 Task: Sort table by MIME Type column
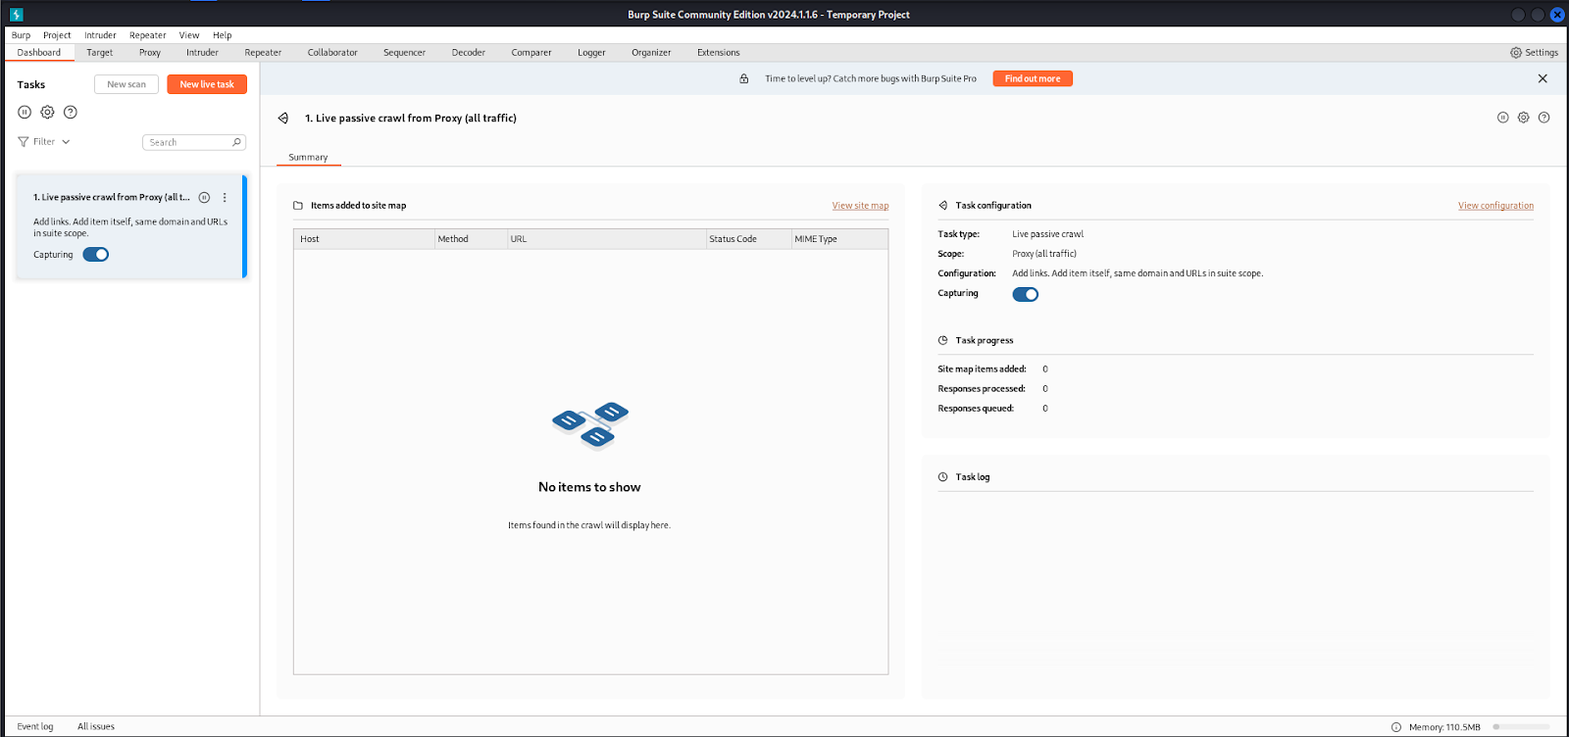pyautogui.click(x=840, y=239)
